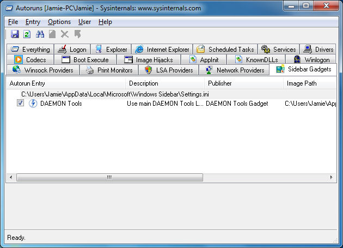Switch to the Explorer tab

click(111, 49)
